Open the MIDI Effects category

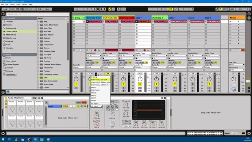(11, 35)
